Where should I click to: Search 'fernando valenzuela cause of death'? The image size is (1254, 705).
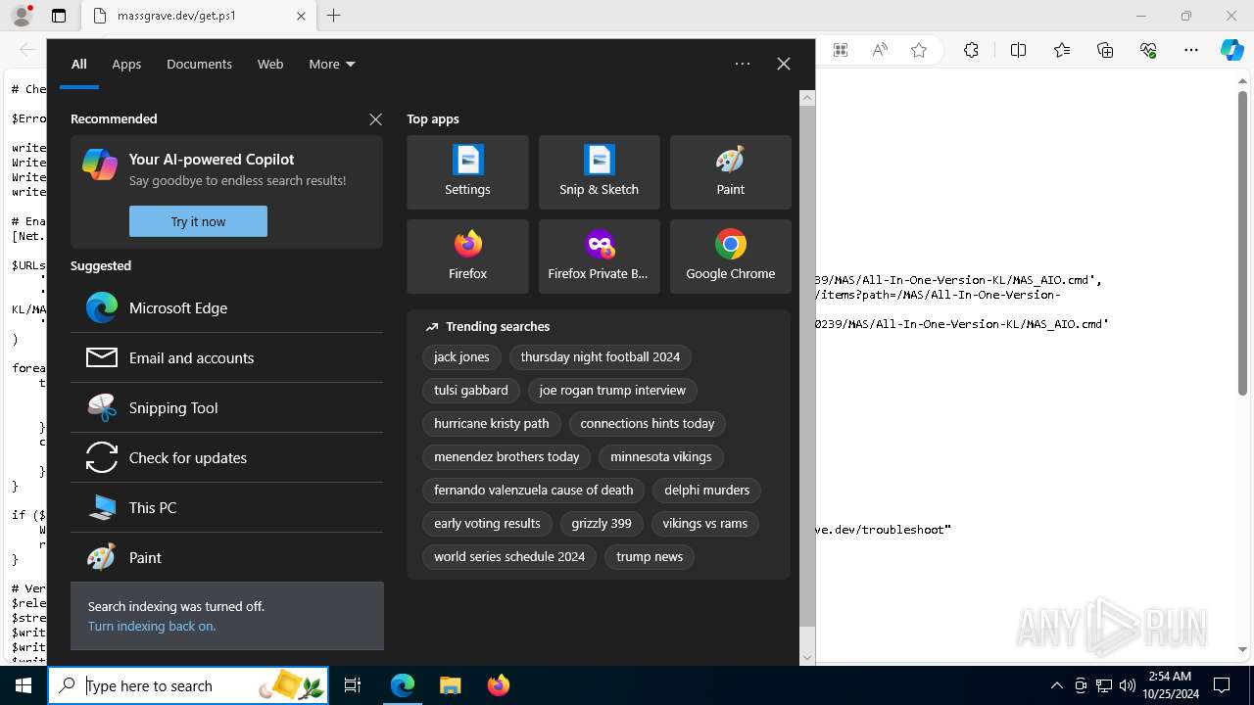(534, 491)
